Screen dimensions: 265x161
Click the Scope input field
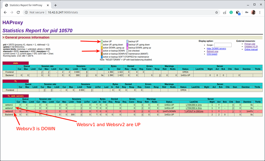(x=223, y=45)
